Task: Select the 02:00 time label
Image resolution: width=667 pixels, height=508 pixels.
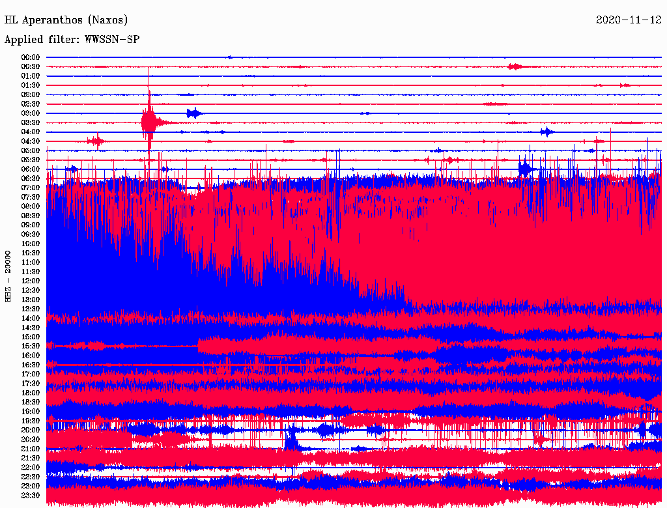Action: click(31, 94)
